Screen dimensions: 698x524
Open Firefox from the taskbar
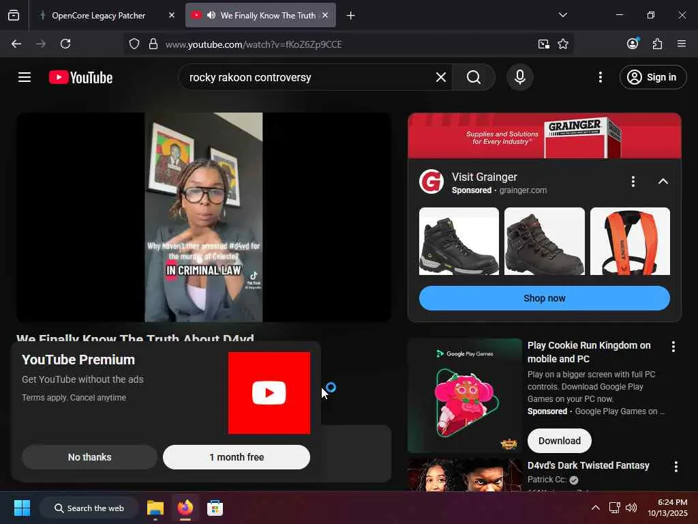click(x=185, y=508)
